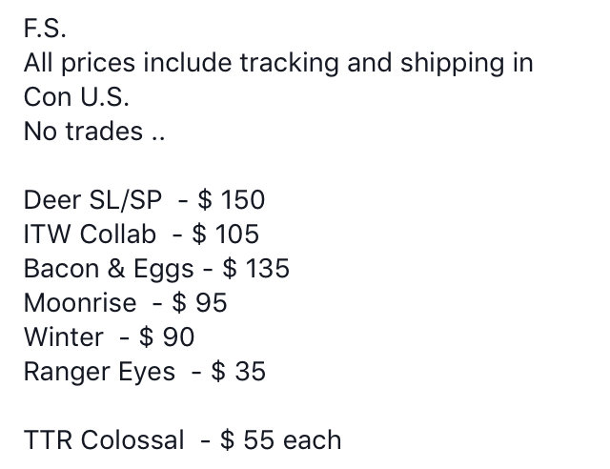
Task: Select the Deer SL/SP listing
Action: coord(144,200)
